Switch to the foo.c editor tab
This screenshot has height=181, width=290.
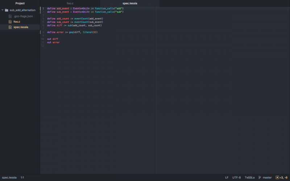pyautogui.click(x=70, y=3)
